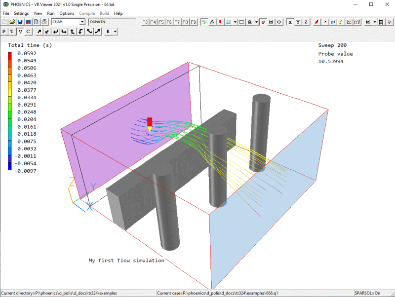Toggle the V variable button
The image size is (395, 297).
point(20,32)
